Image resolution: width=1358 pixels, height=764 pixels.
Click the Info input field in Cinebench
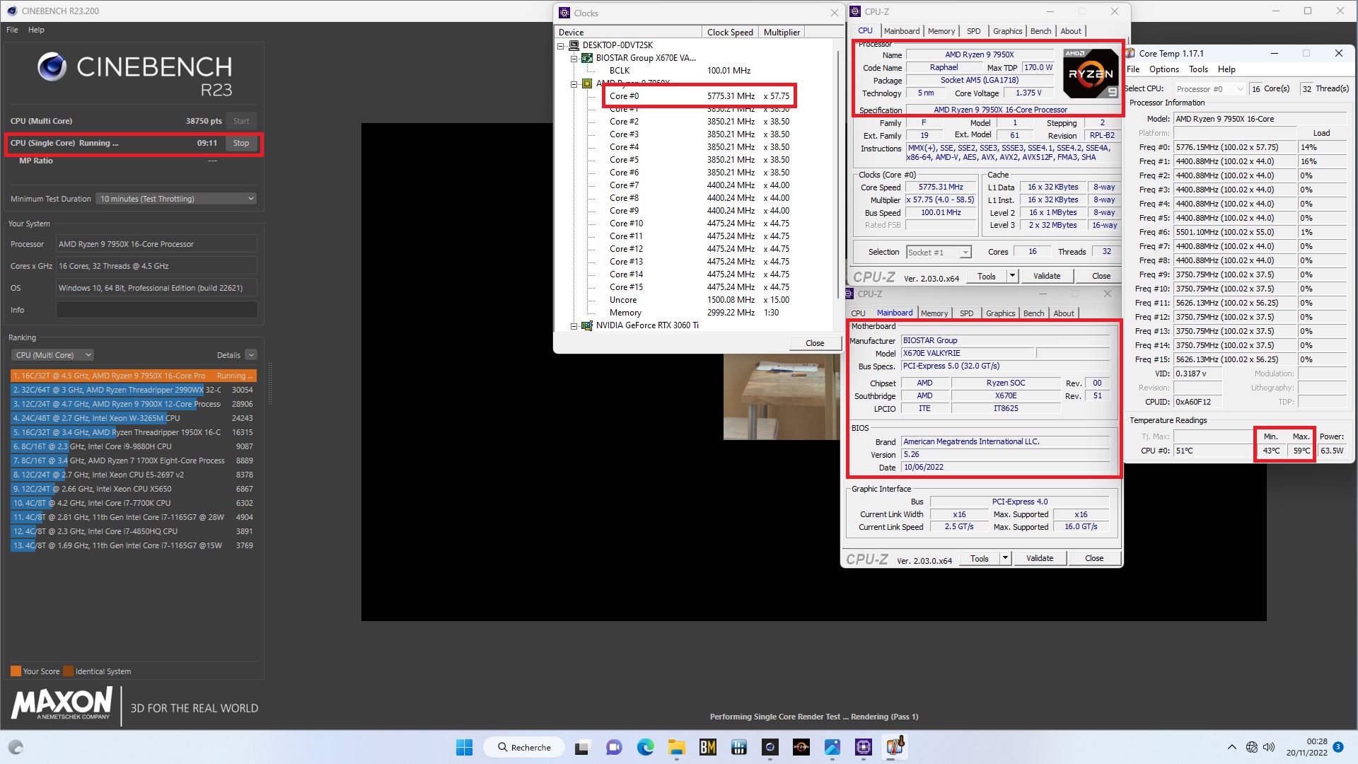pyautogui.click(x=156, y=310)
